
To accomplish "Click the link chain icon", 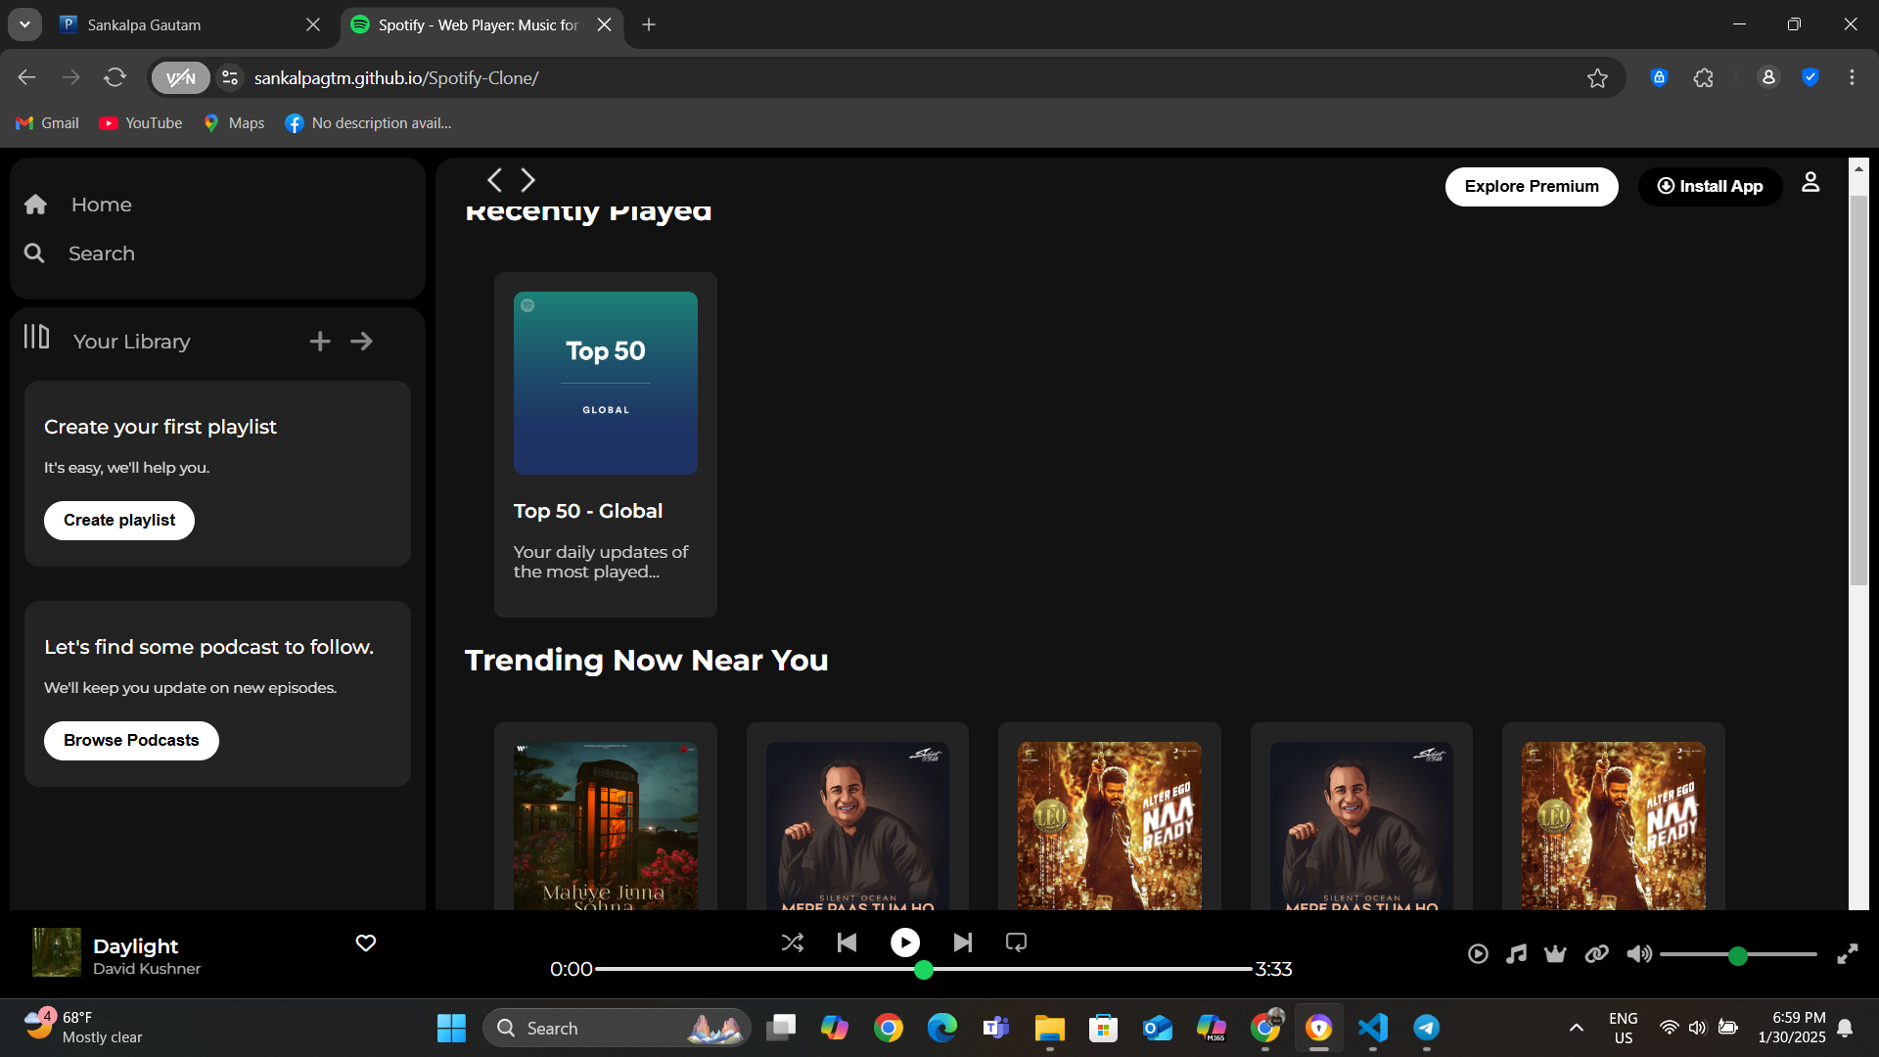I will click(x=1596, y=954).
